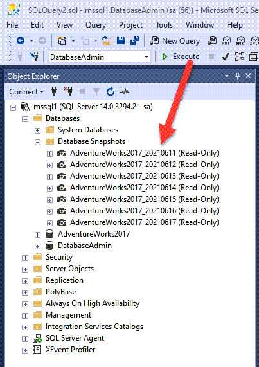The width and height of the screenshot is (259, 367).
Task: Save file with the single floppy icon
Action: (x=121, y=41)
